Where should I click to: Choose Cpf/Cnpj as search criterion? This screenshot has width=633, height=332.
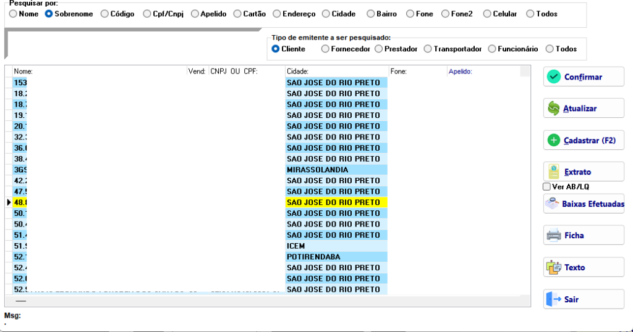pyautogui.click(x=147, y=14)
